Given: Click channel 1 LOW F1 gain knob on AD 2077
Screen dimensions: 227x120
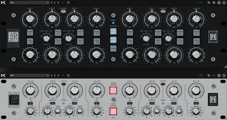Looking at the screenshot, I should [30, 19].
